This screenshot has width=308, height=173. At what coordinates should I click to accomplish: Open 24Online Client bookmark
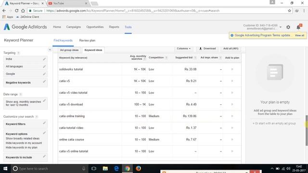[28, 17]
